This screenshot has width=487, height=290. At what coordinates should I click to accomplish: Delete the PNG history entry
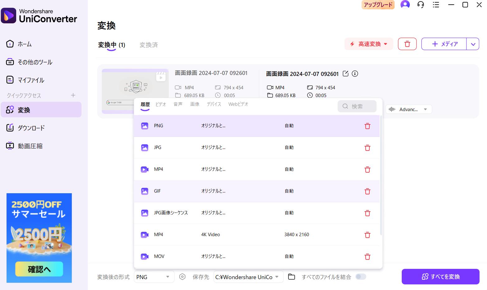[368, 126]
